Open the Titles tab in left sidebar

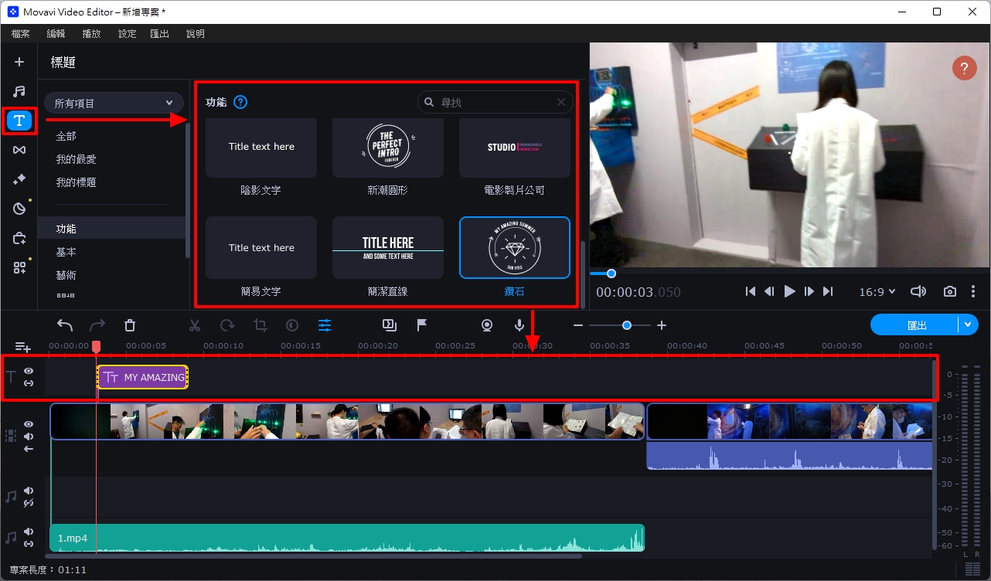(x=19, y=121)
